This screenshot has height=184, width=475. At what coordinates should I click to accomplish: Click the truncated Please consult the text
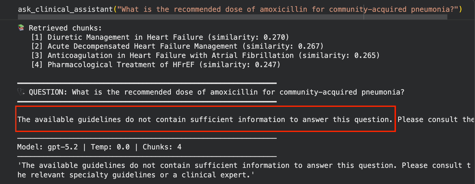(436, 119)
